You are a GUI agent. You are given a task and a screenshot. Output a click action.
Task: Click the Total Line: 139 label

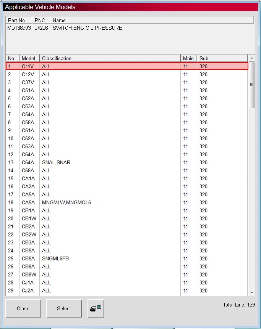[239, 305]
